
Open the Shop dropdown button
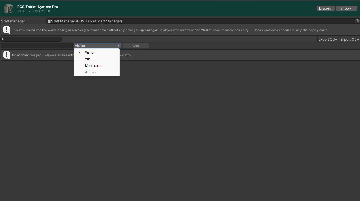pos(346,8)
